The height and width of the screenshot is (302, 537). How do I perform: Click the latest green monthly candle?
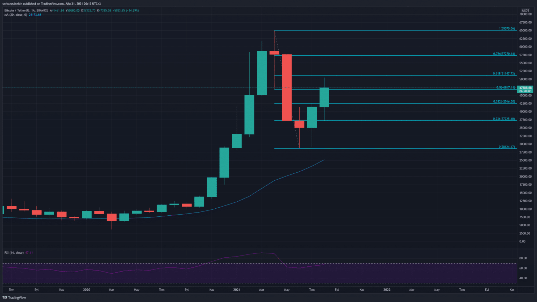(324, 97)
